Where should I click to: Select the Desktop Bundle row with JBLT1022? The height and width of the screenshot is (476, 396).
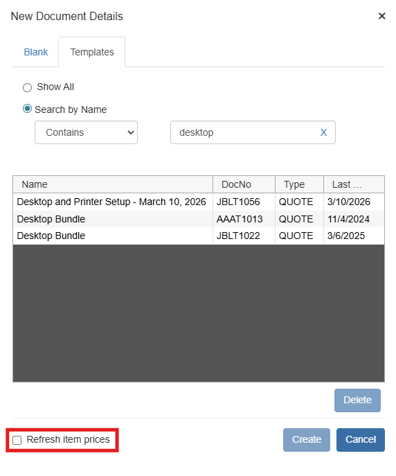199,236
